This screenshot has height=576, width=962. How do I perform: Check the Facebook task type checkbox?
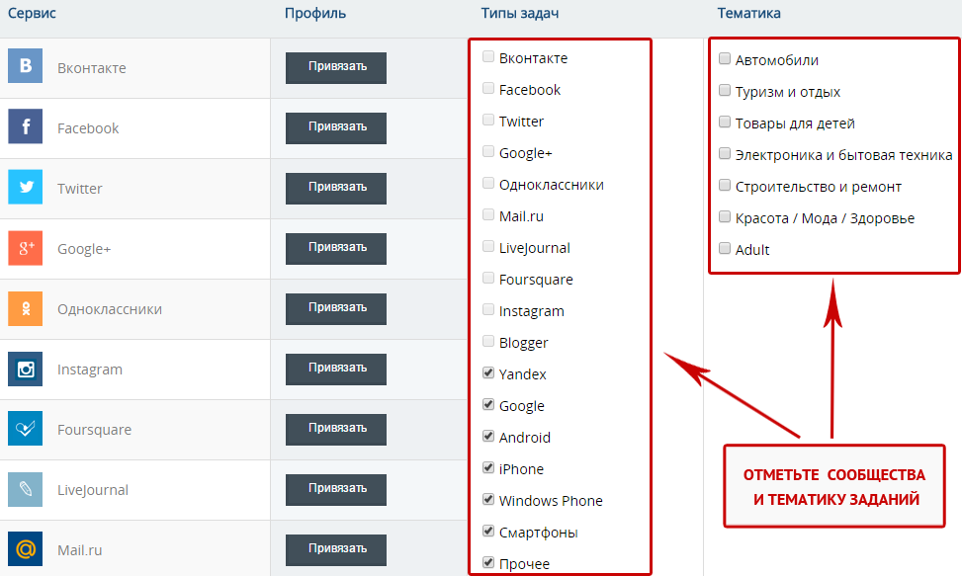[x=488, y=88]
